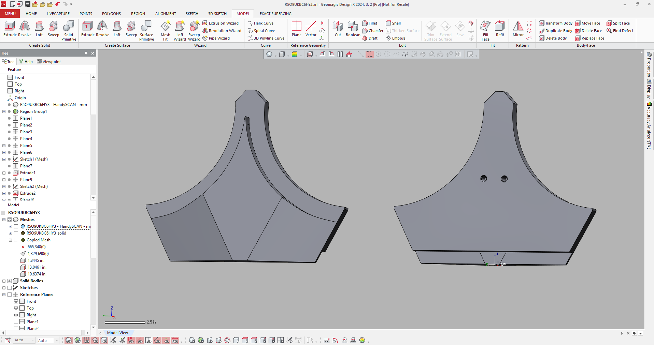Viewport: 654px width, 345px height.
Task: Select the Cut tool
Action: [338, 29]
